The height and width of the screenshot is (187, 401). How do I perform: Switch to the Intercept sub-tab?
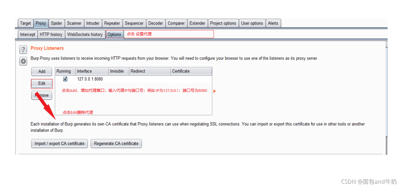(x=28, y=34)
